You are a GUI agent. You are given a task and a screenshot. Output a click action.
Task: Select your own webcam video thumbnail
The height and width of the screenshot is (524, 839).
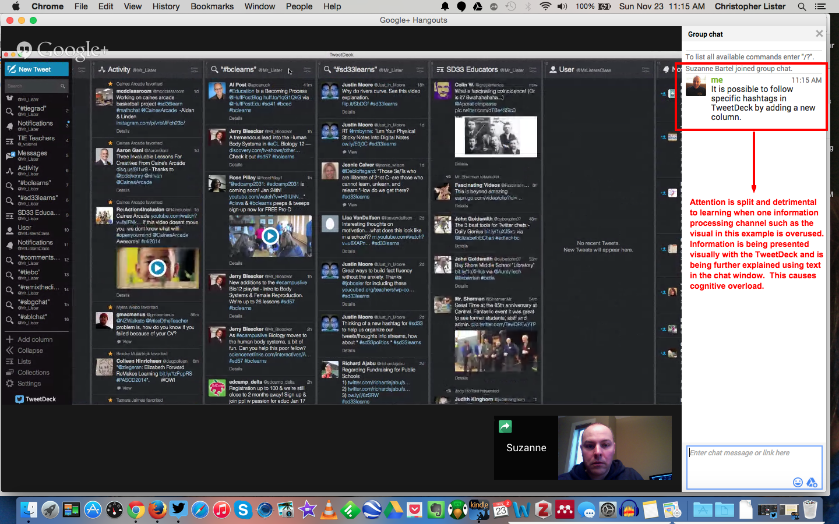pyautogui.click(x=615, y=448)
